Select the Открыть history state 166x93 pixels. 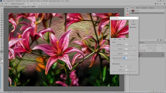pos(147,13)
